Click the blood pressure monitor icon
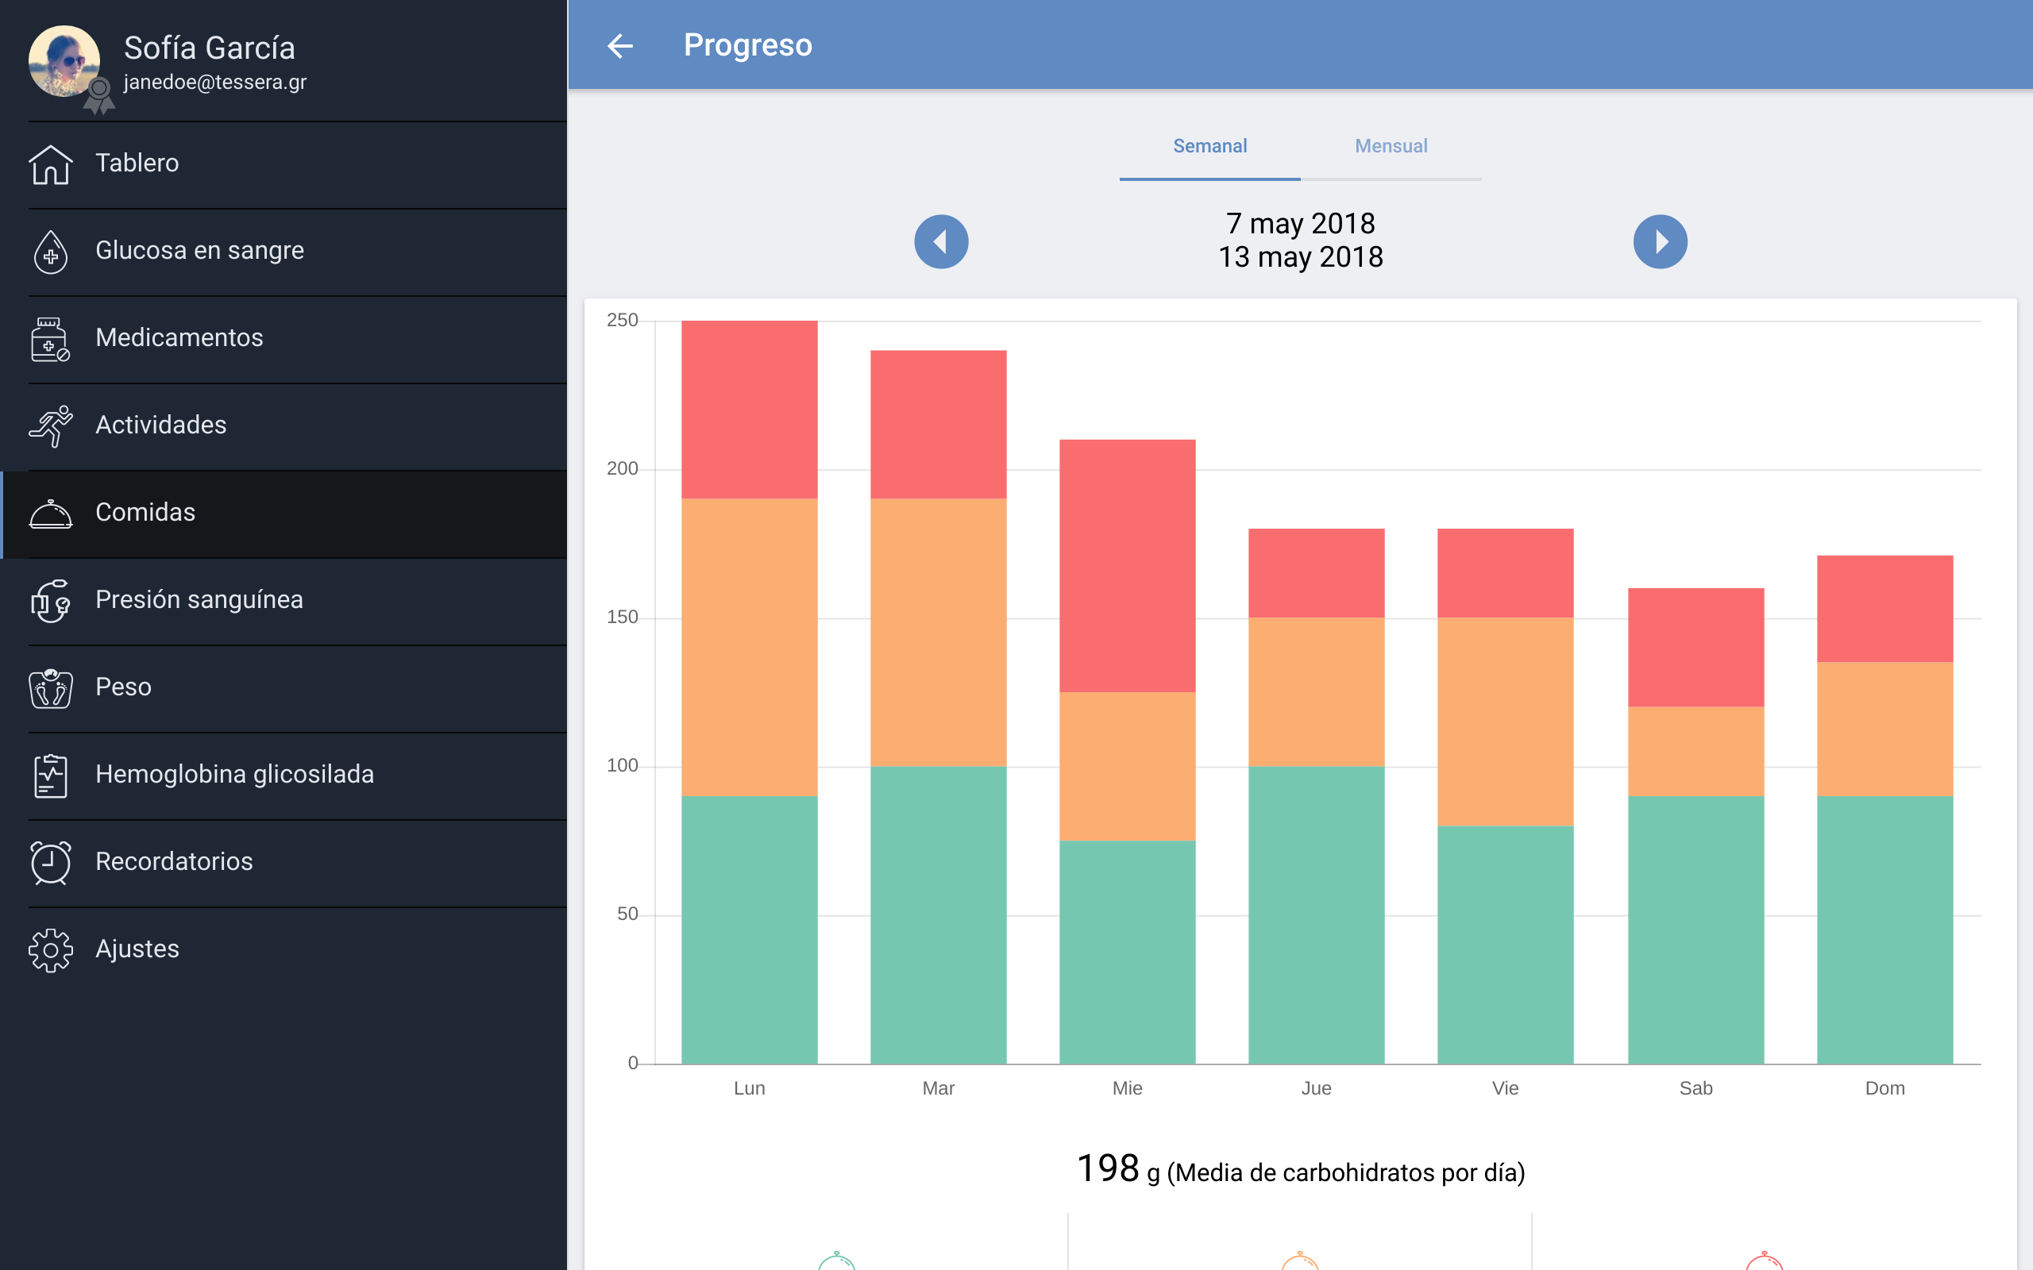2033x1270 pixels. click(x=50, y=601)
